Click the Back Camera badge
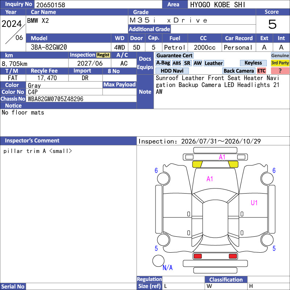 click(x=239, y=71)
